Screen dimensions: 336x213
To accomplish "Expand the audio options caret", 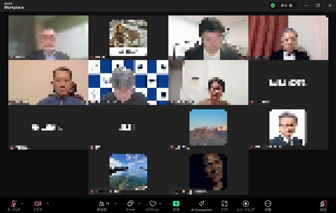I will point(22,203).
